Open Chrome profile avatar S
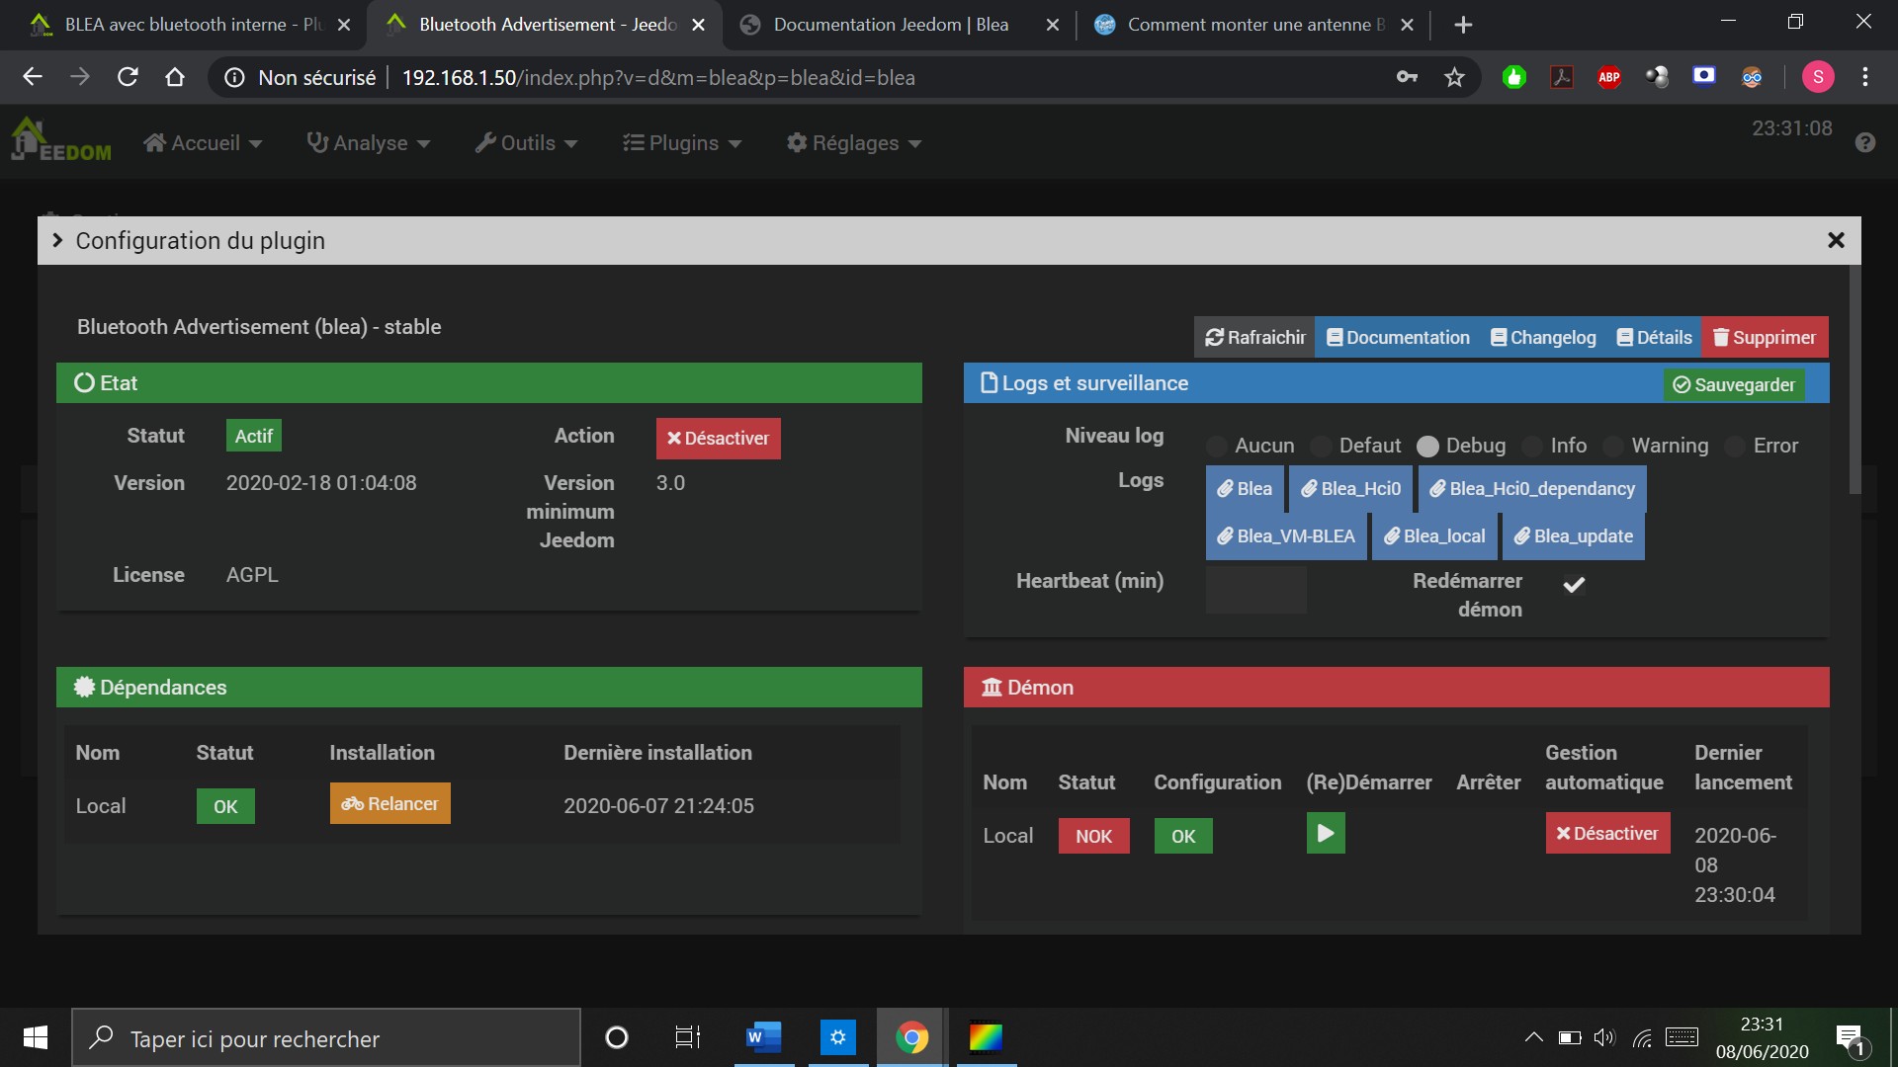The height and width of the screenshot is (1067, 1898). click(1817, 77)
